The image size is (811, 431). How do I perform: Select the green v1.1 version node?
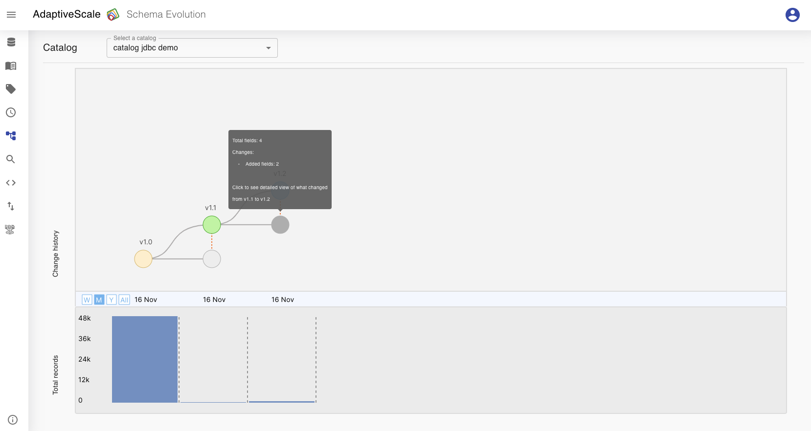[x=212, y=225]
